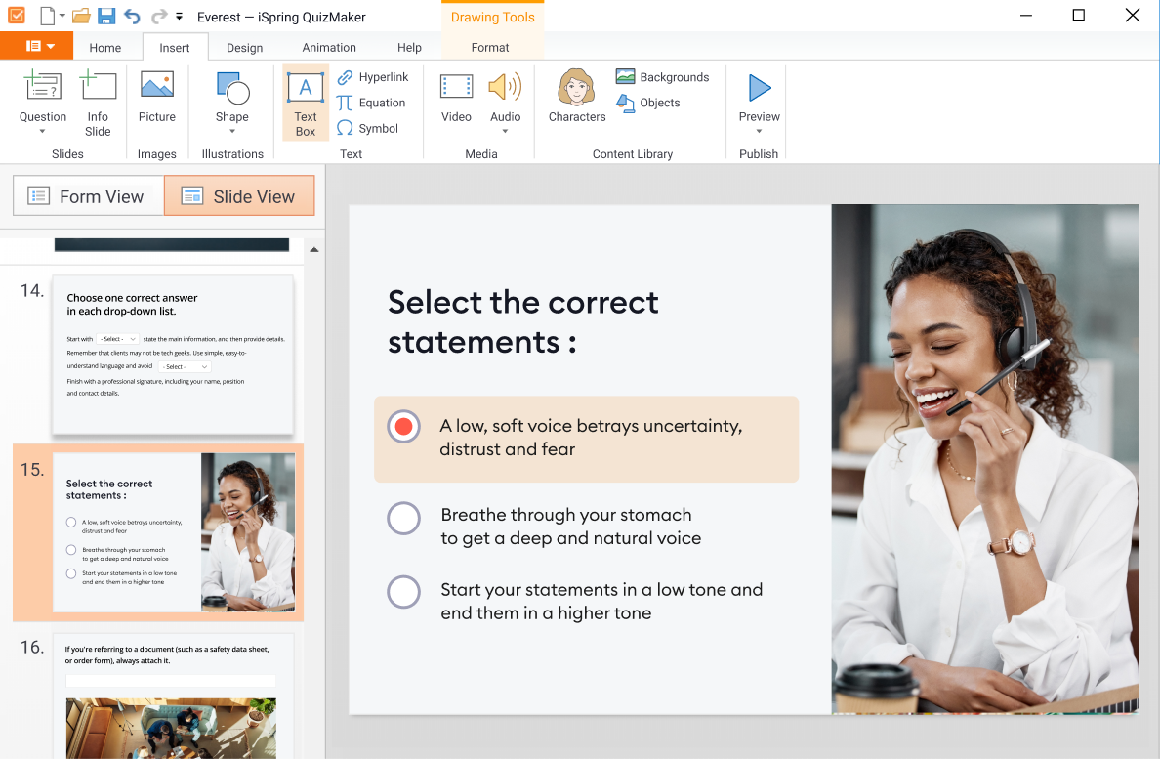Expand the Preview dropdown menu

[759, 131]
